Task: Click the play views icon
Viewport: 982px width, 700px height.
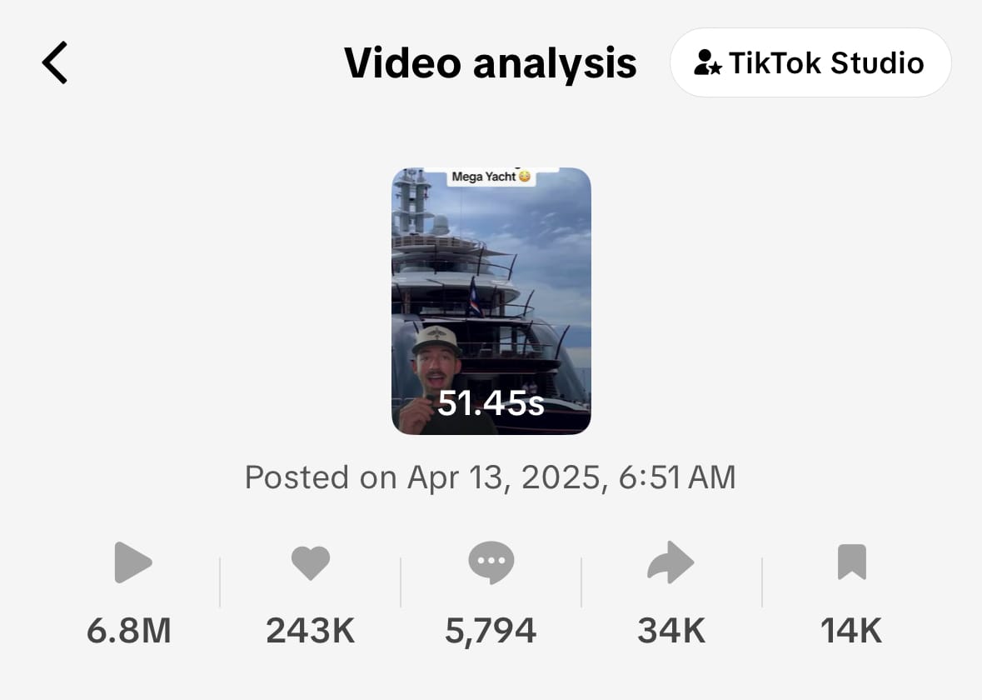Action: (132, 562)
